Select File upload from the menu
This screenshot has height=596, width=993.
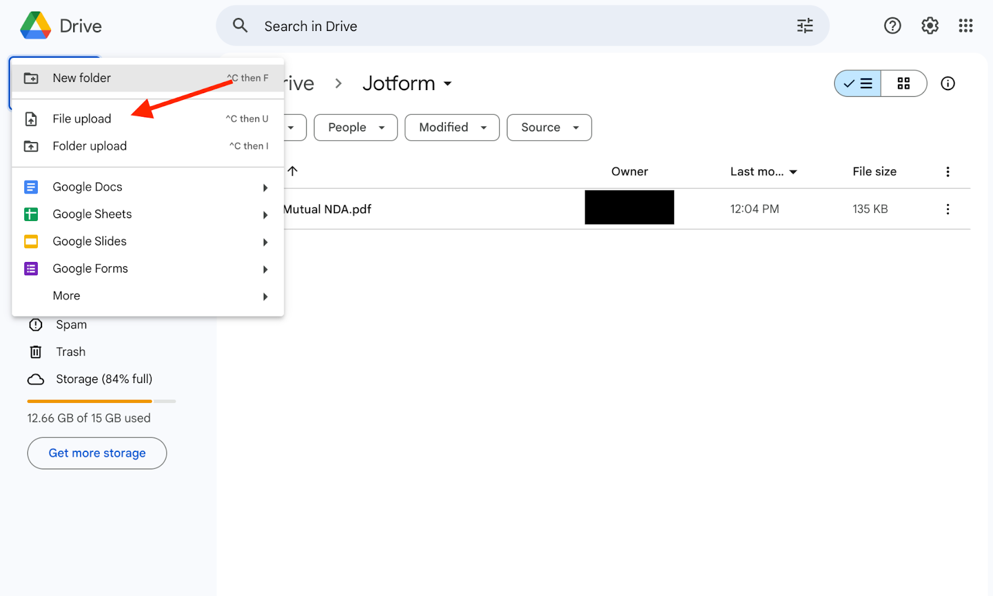82,119
